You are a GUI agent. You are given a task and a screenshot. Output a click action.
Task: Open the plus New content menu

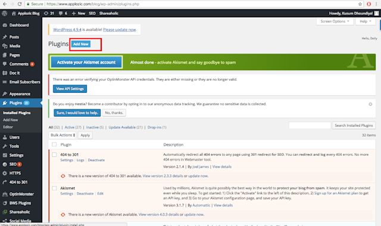tap(79, 13)
